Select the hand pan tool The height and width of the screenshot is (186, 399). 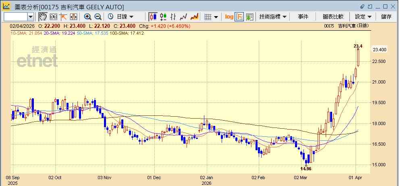(42, 17)
